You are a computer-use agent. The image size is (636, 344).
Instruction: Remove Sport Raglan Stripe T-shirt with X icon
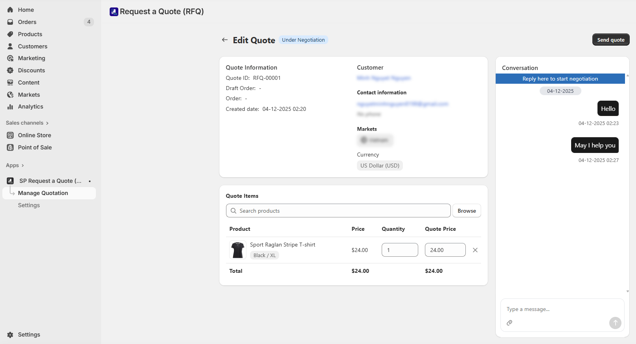coord(475,250)
